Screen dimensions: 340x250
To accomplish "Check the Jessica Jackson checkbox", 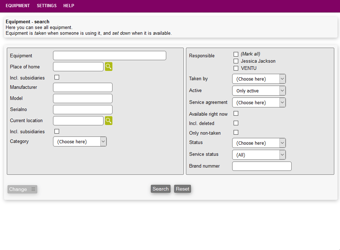I will tap(236, 61).
